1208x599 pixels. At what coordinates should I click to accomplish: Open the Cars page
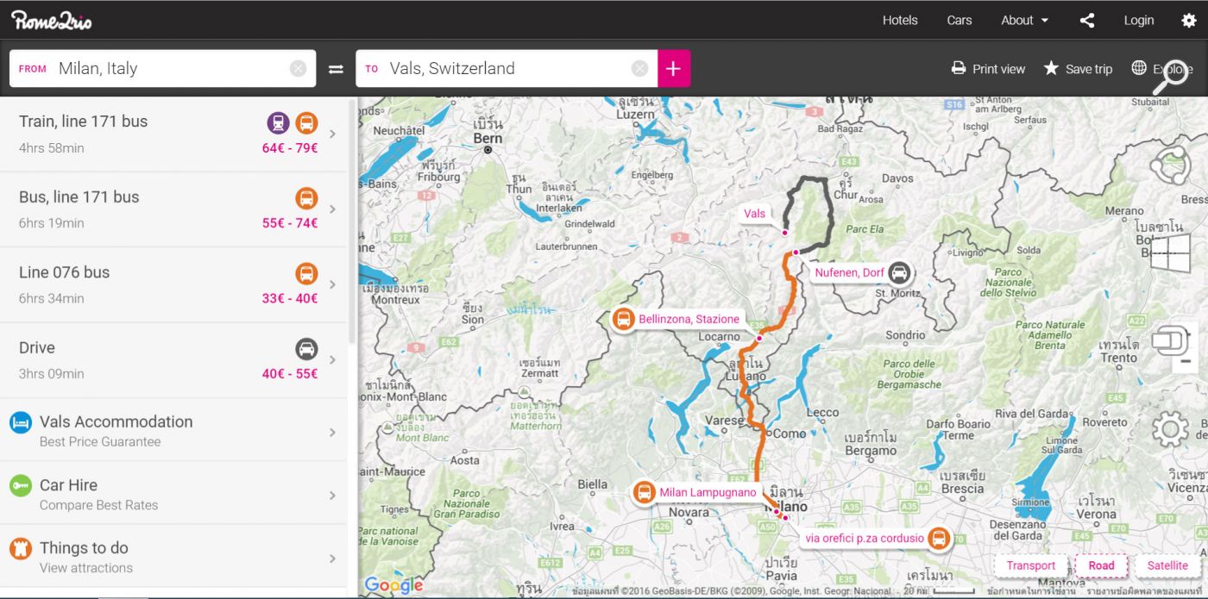click(x=959, y=21)
